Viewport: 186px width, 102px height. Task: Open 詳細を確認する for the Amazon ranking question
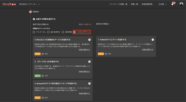84,94
